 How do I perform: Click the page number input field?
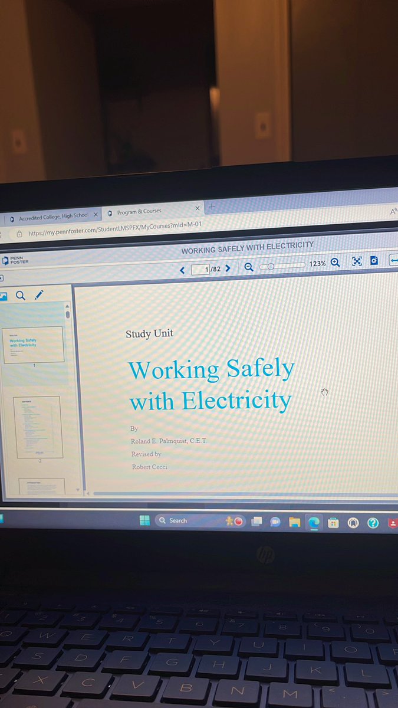(201, 270)
